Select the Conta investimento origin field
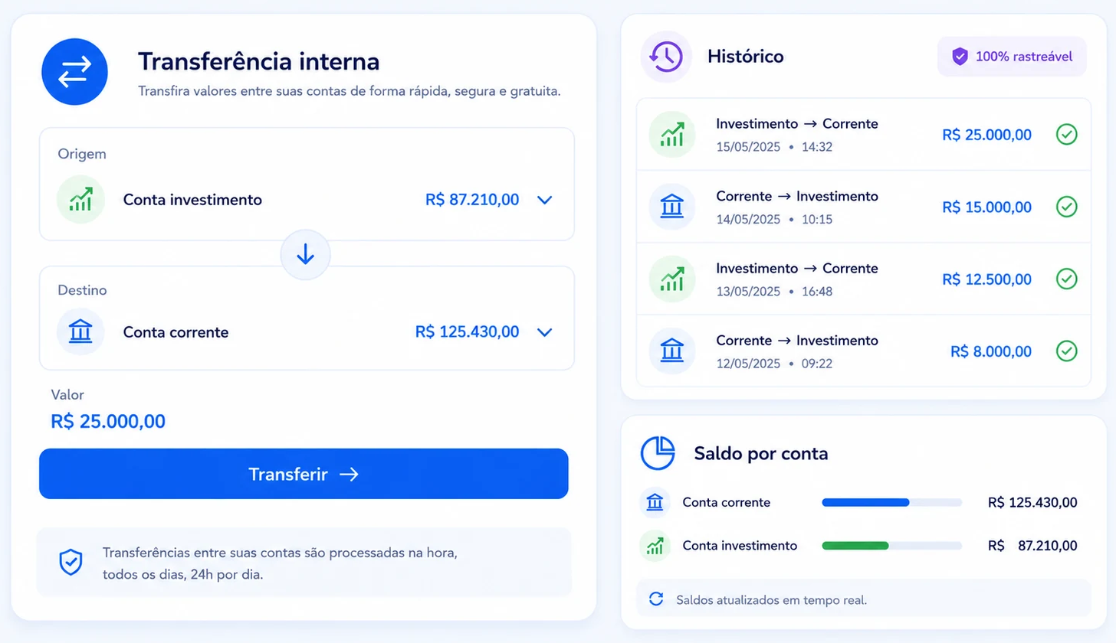The height and width of the screenshot is (643, 1116). (307, 184)
